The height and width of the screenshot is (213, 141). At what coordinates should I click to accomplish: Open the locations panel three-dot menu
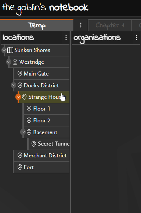pos(66,38)
